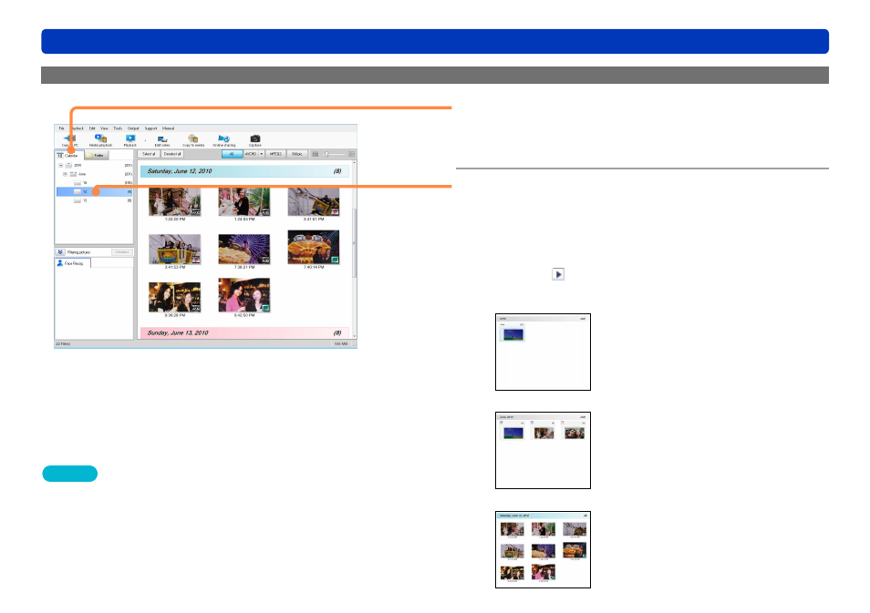Click the month view example image
This screenshot has height=613, width=870.
pyautogui.click(x=543, y=451)
